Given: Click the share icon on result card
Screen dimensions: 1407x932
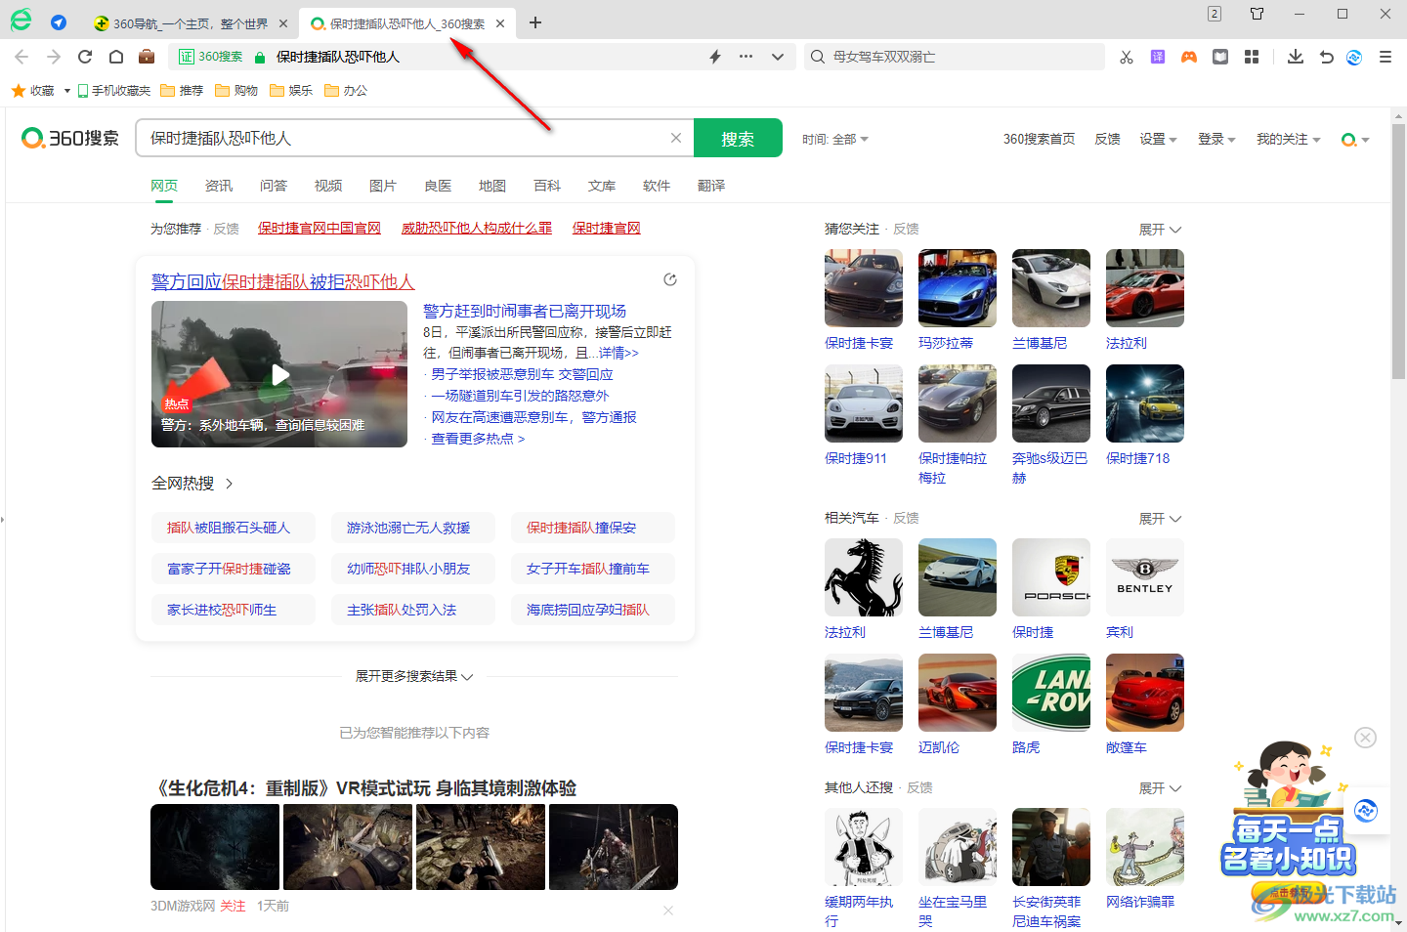Looking at the screenshot, I should 670,279.
